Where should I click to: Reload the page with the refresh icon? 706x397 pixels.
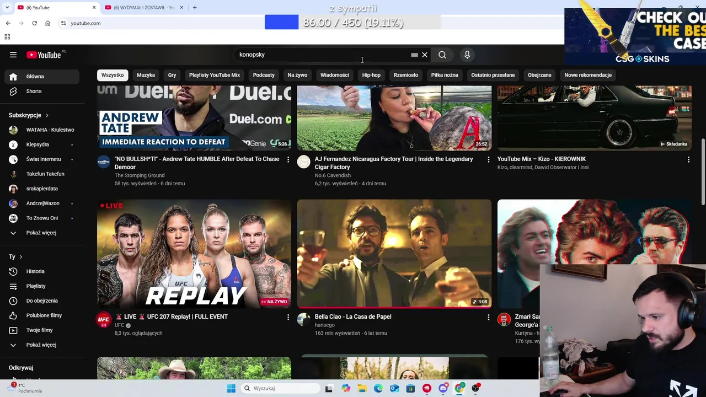(x=34, y=23)
